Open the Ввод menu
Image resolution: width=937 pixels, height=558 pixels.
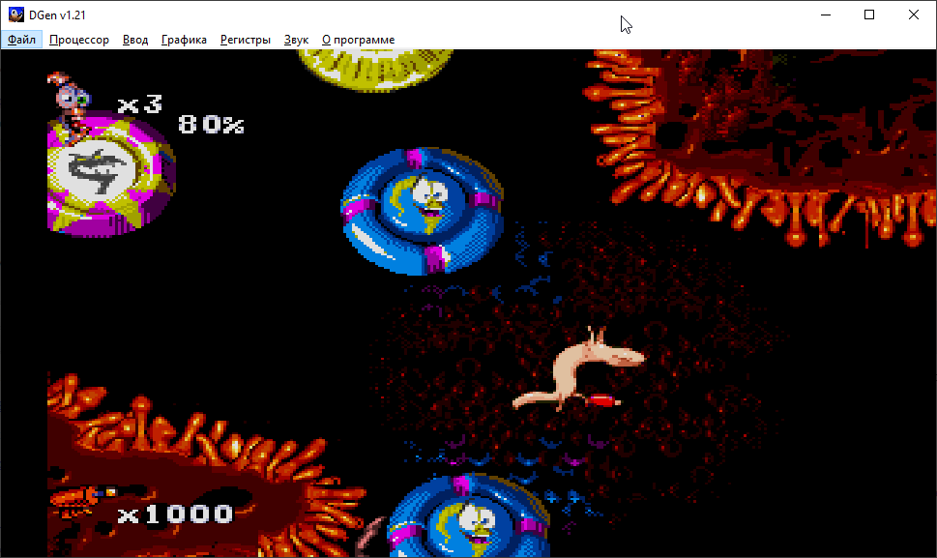tap(135, 40)
